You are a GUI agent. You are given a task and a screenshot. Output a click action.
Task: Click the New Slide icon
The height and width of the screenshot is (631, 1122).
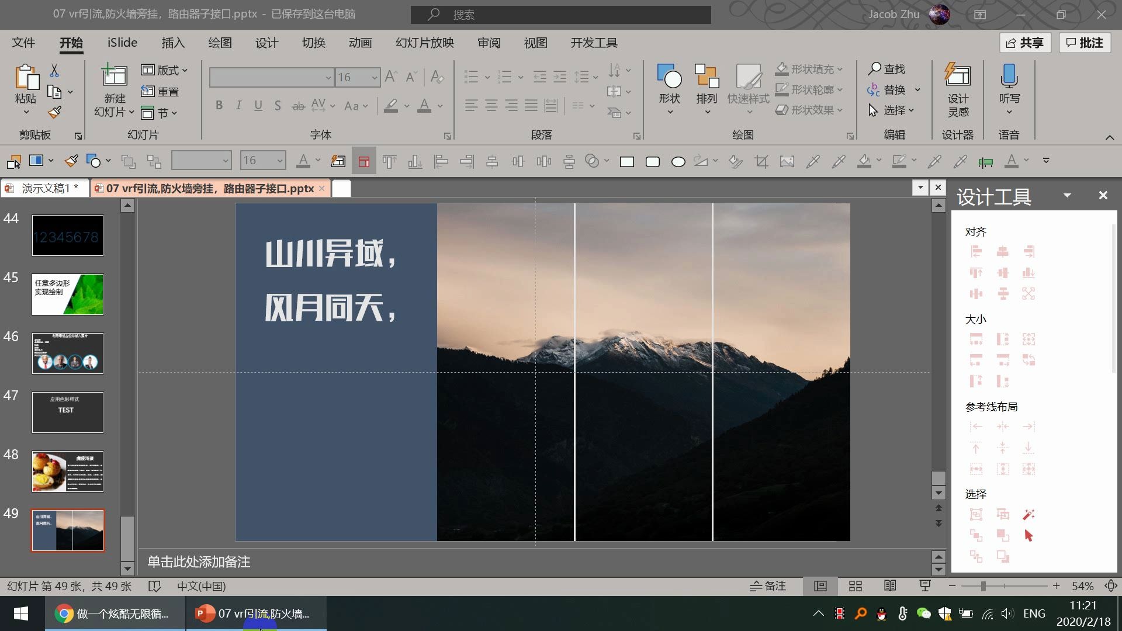(x=115, y=76)
